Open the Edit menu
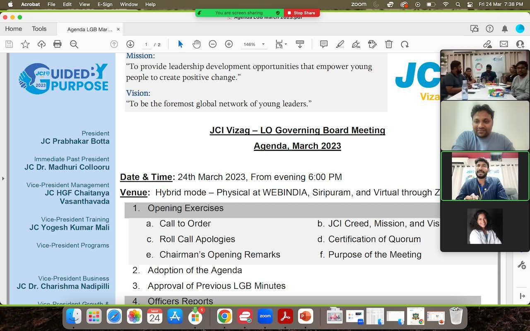530x331 pixels. [67, 5]
